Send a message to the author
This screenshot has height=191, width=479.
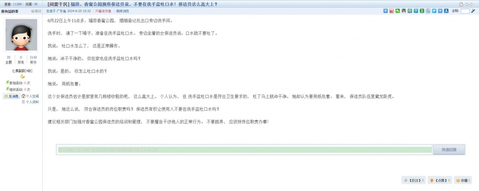(11, 96)
